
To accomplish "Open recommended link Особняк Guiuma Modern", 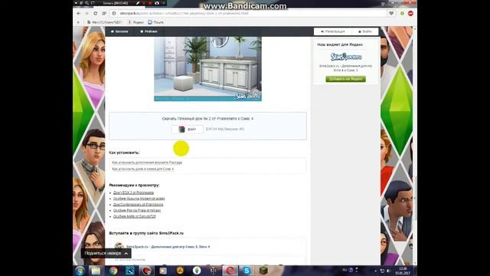I will point(139,199).
